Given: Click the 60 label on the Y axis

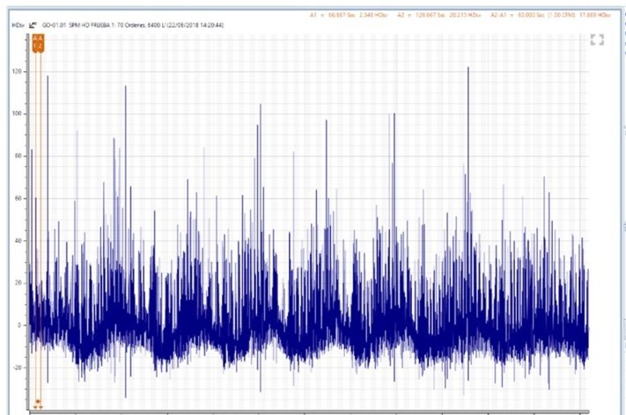Looking at the screenshot, I should click(x=17, y=198).
